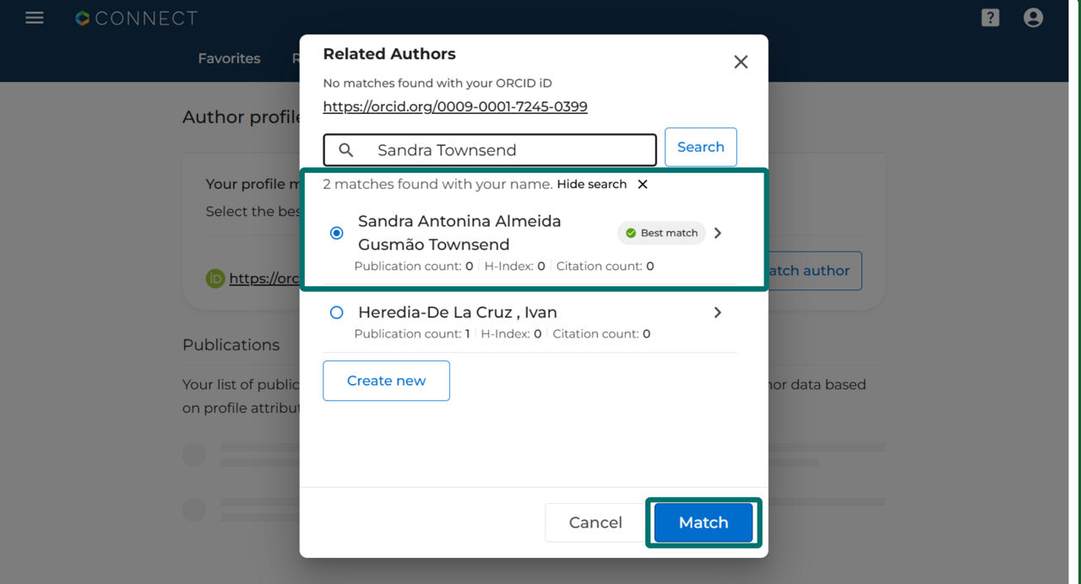The height and width of the screenshot is (584, 1081).
Task: Close the Related Authors dialog
Action: point(741,62)
